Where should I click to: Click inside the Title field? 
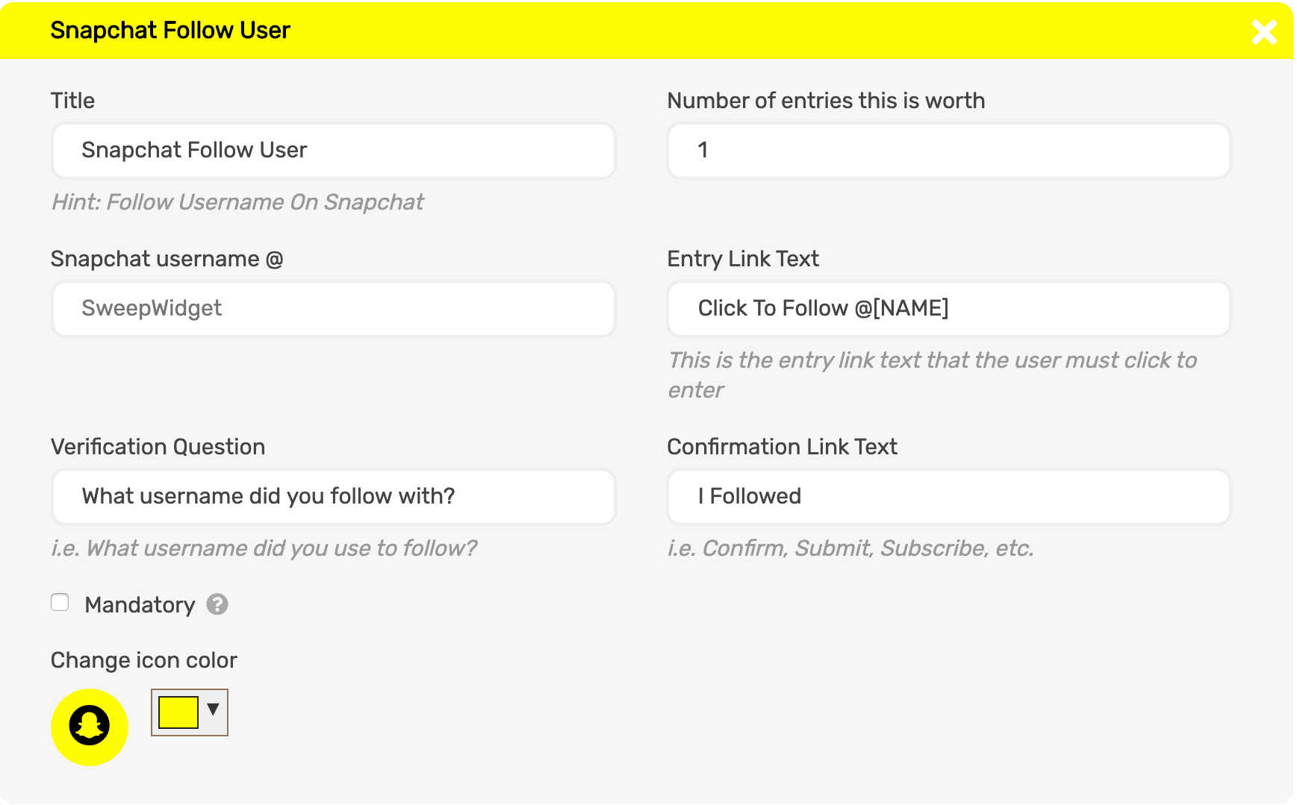(332, 150)
